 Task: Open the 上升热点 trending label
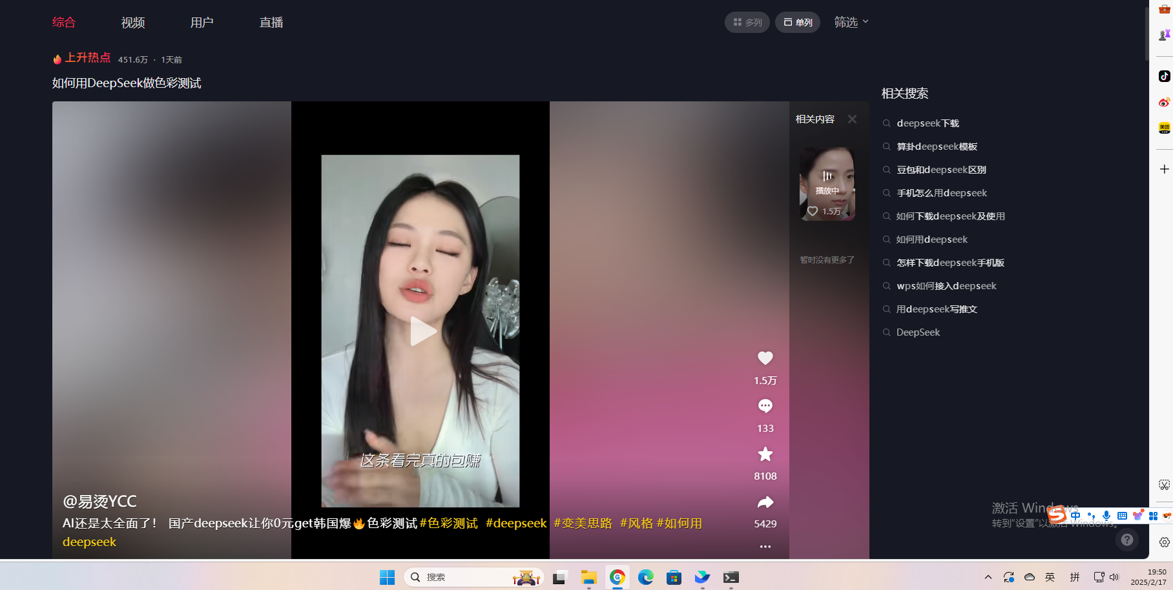click(x=82, y=58)
